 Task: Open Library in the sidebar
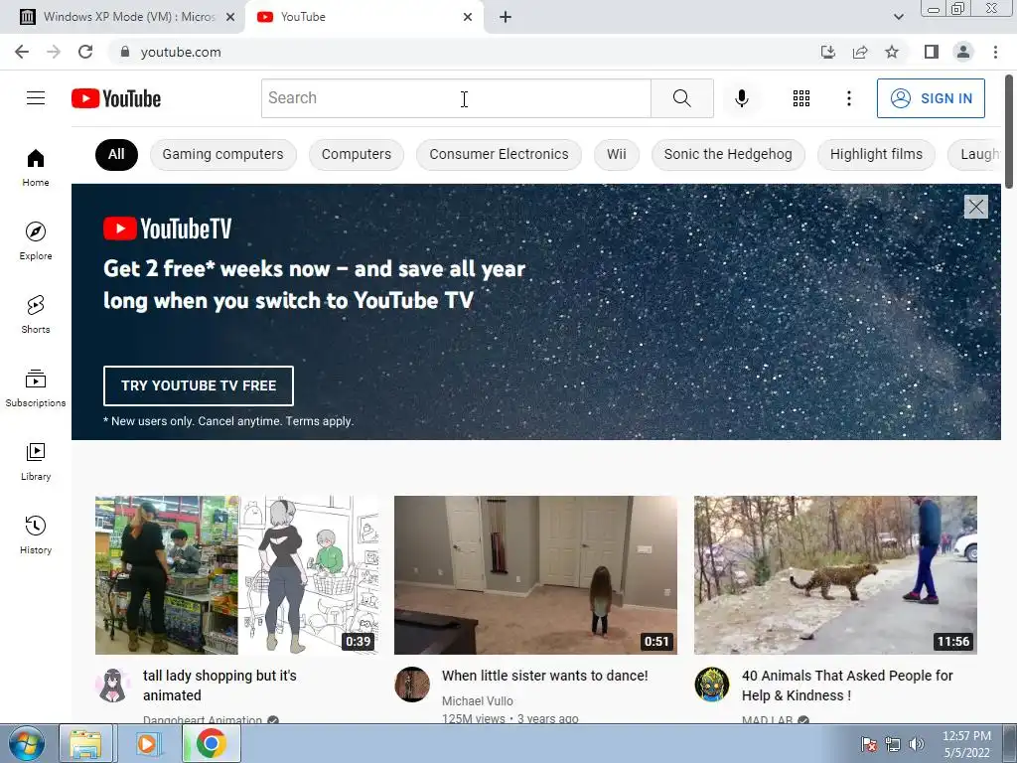(x=36, y=461)
